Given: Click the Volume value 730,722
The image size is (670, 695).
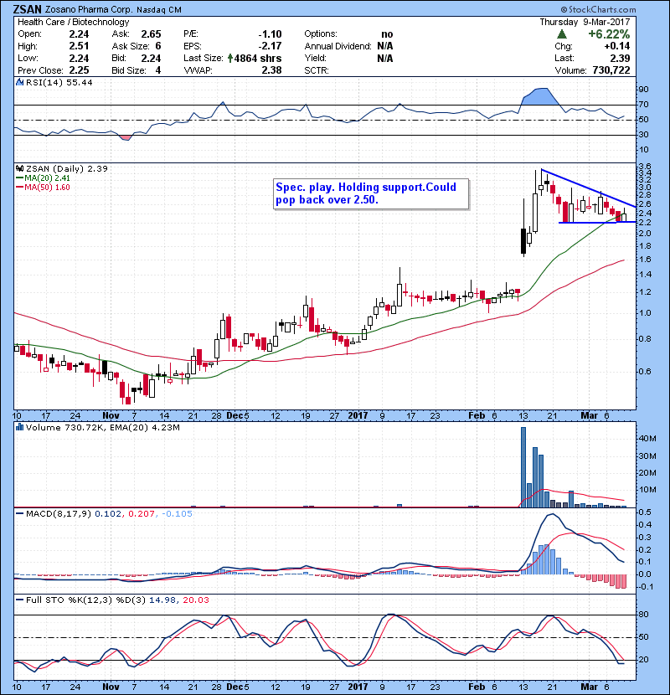Looking at the screenshot, I should [x=611, y=70].
